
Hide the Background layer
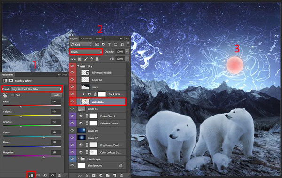click(x=72, y=165)
